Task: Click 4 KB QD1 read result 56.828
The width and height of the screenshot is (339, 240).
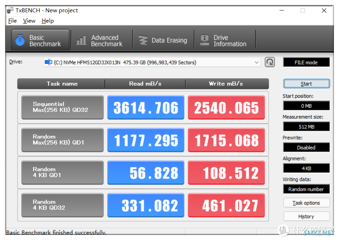Action: pos(146,173)
